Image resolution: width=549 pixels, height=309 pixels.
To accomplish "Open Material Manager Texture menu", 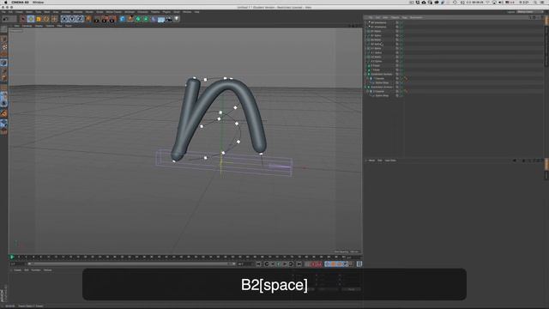I will coord(48,270).
